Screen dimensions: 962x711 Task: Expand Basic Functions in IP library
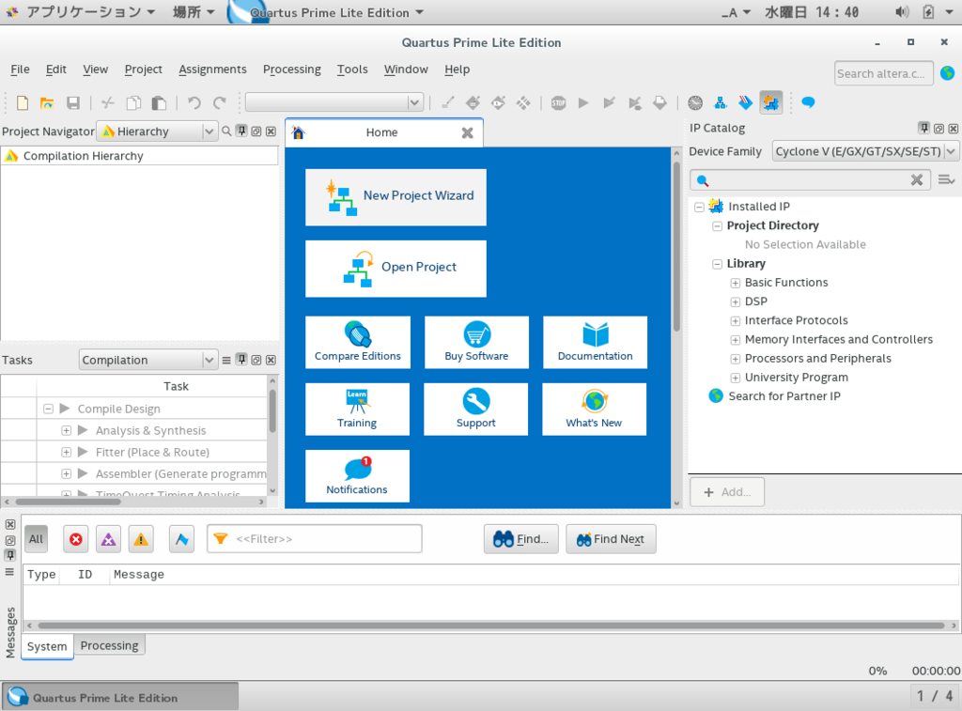click(x=735, y=283)
